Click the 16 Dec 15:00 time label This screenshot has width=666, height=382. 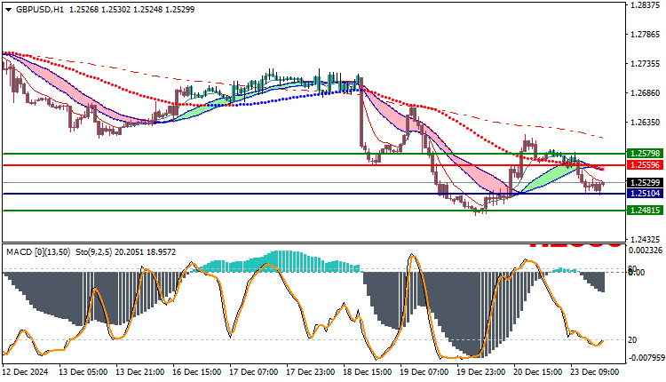coord(196,372)
